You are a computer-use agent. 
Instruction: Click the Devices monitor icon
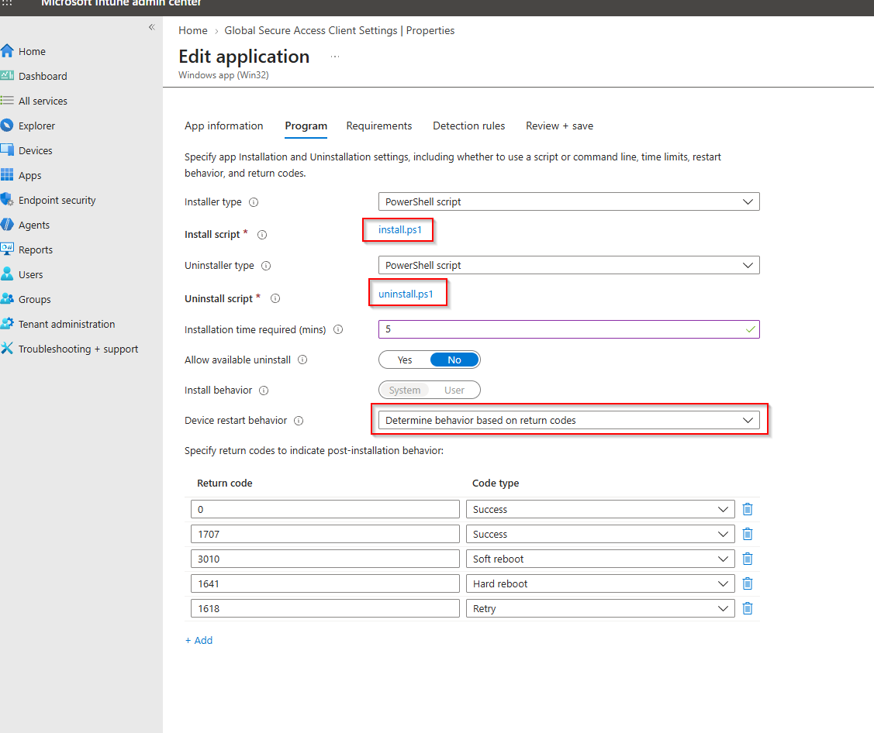point(7,150)
